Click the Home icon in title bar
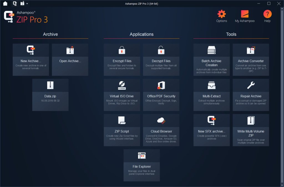284x187 pixels. point(5,3)
